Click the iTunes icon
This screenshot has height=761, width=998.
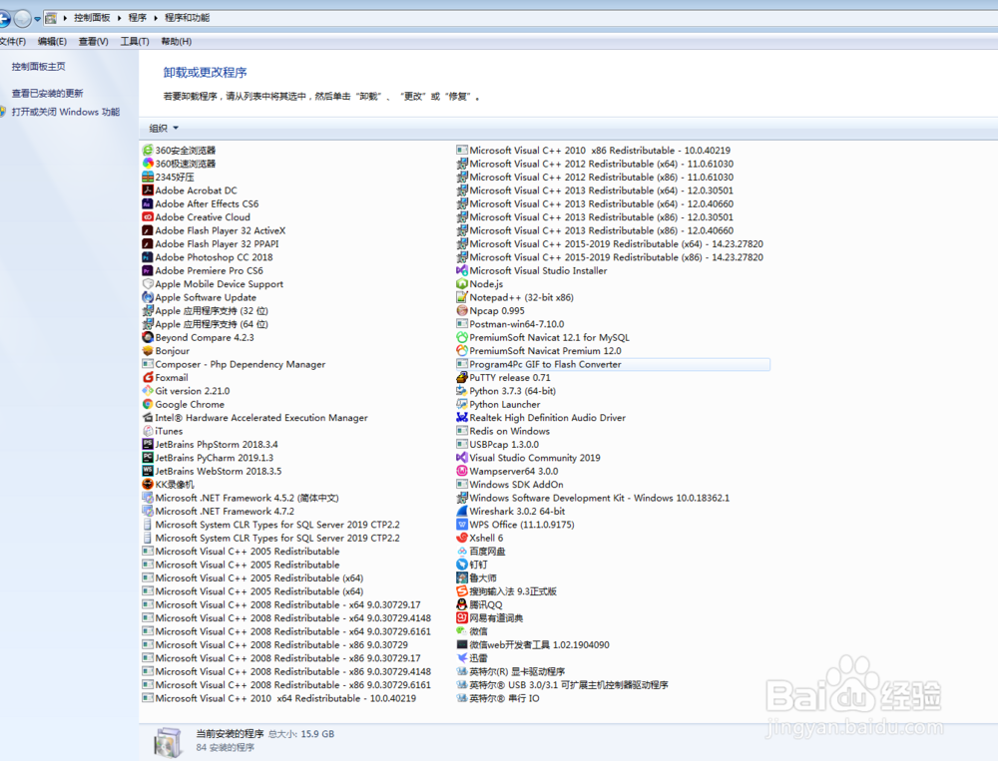tap(148, 431)
